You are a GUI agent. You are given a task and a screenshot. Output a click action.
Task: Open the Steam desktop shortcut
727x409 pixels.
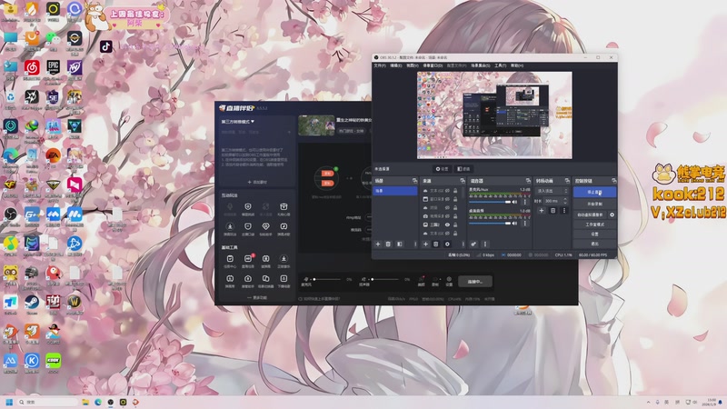pyautogui.click(x=32, y=304)
